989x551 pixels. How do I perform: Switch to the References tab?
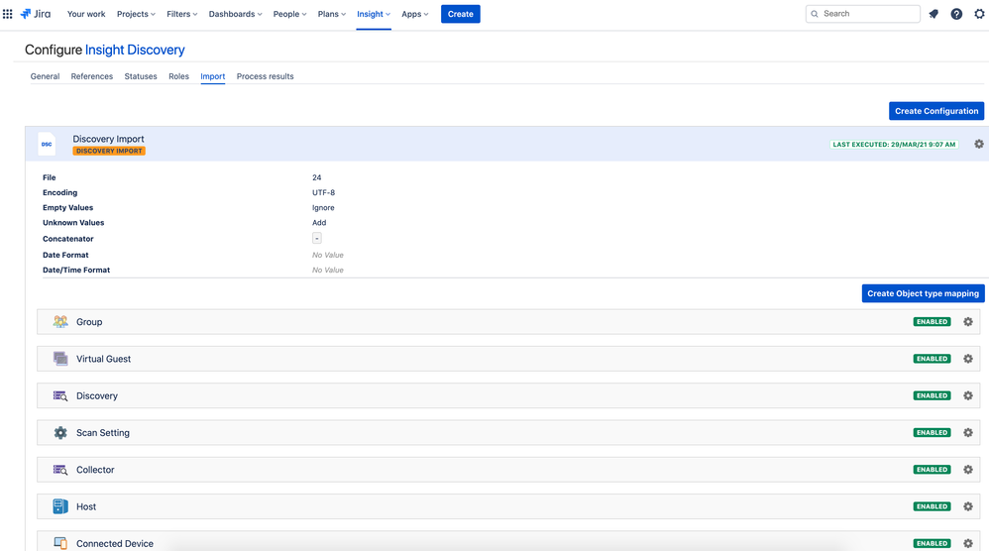92,76
